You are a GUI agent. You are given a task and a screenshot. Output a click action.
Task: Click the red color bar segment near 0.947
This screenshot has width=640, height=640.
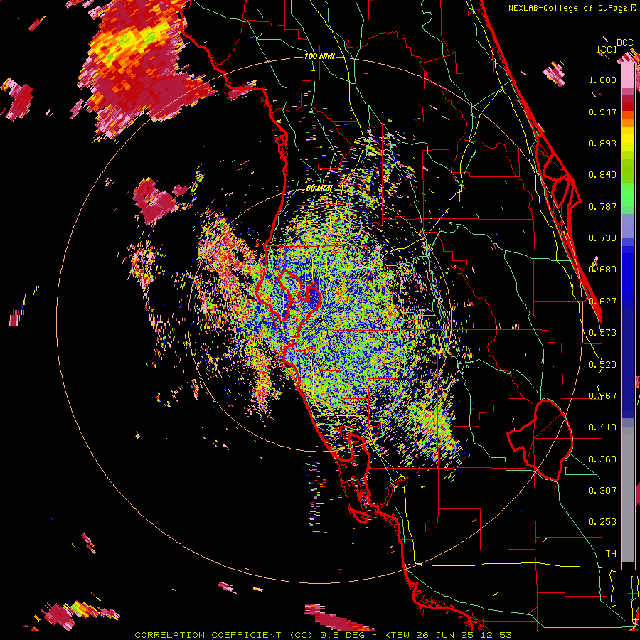(x=628, y=106)
